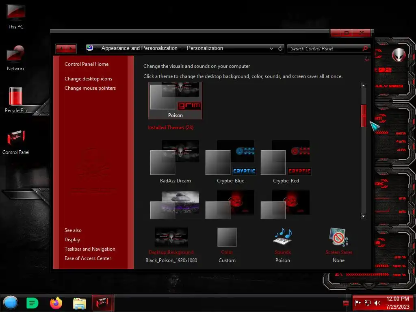Click the Action Center flag tray icon
This screenshot has width=416, height=312.
pos(357,303)
